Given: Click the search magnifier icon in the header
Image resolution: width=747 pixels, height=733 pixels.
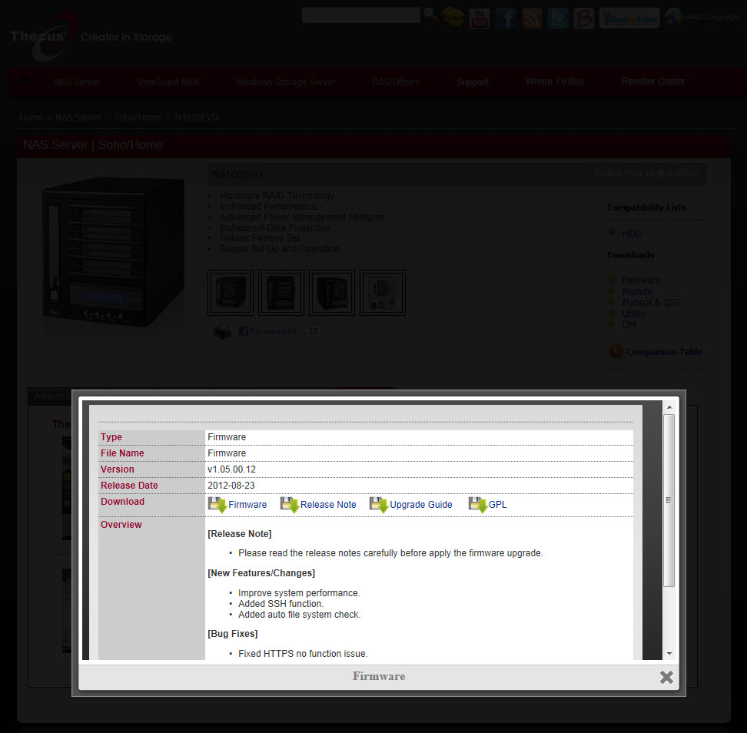Looking at the screenshot, I should 430,15.
